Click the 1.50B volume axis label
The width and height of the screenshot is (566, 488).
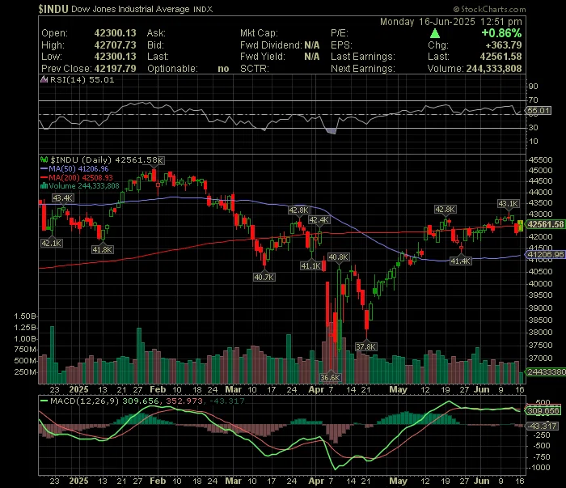coord(24,316)
